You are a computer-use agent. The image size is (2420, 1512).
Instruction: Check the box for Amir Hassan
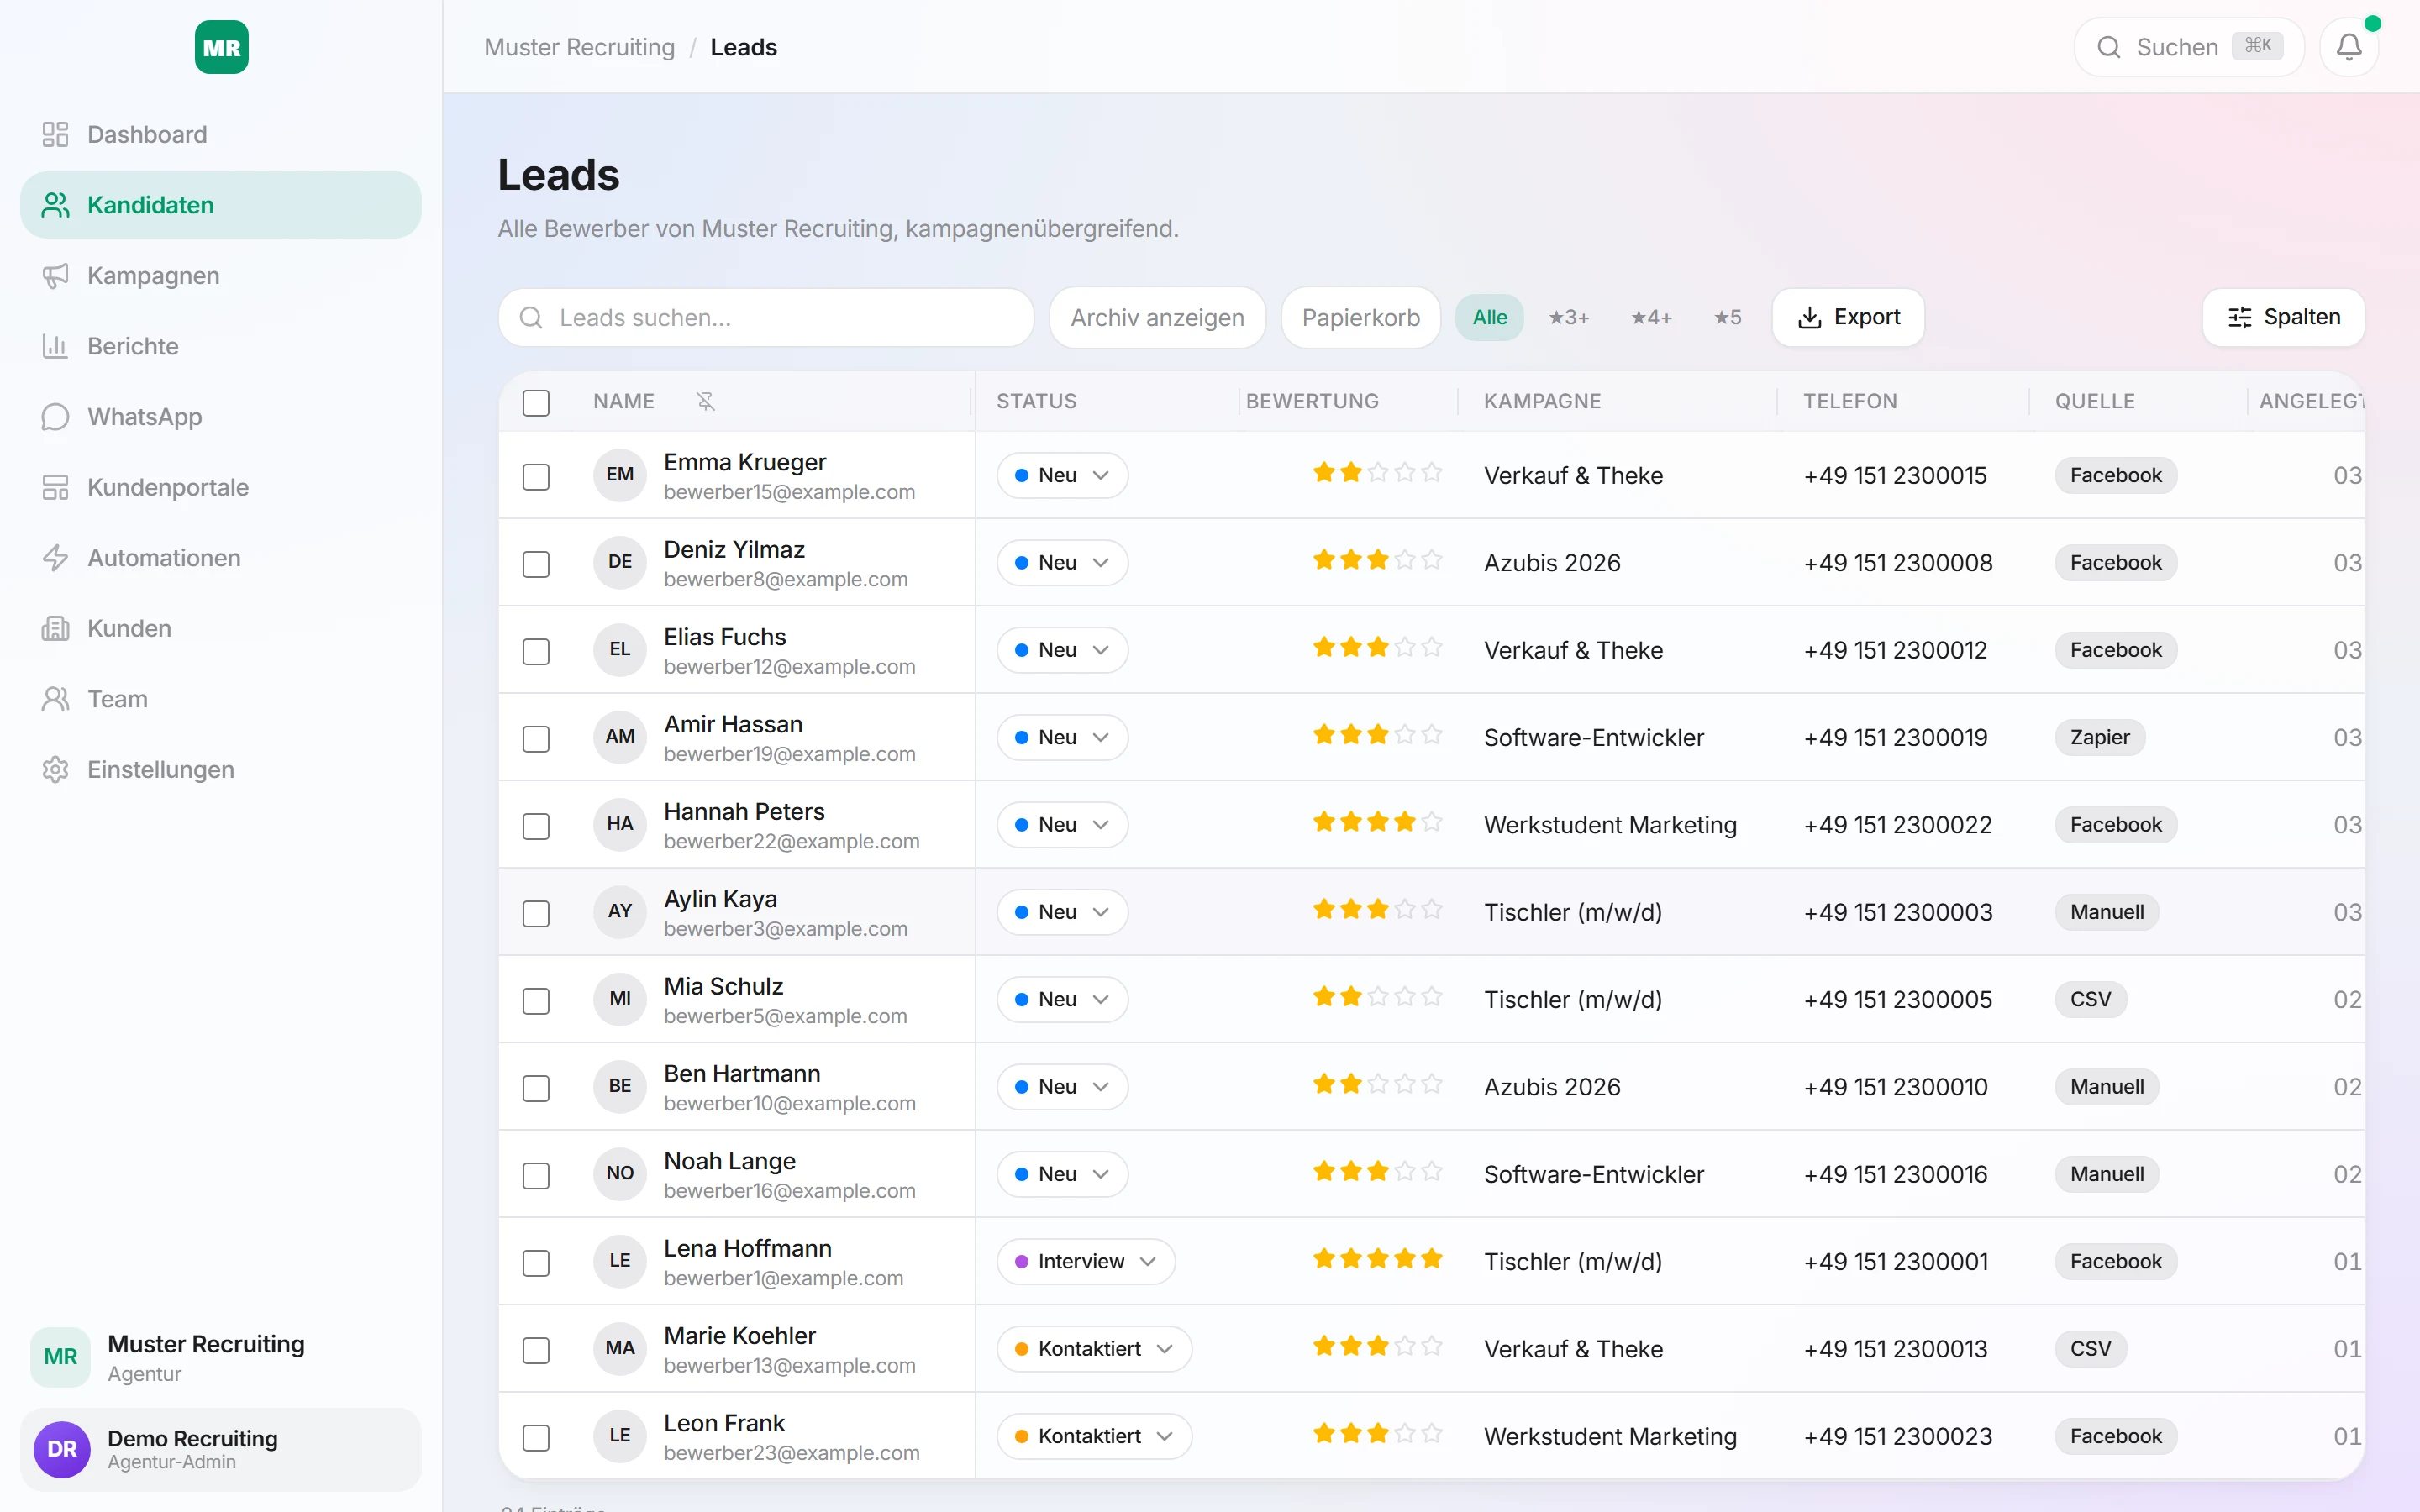[x=536, y=738]
